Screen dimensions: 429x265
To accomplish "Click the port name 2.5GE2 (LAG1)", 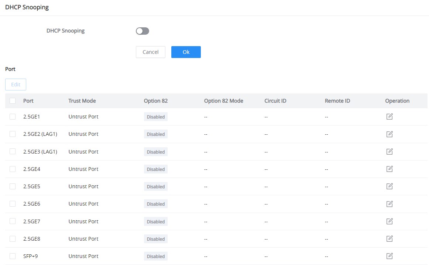I will coord(40,134).
